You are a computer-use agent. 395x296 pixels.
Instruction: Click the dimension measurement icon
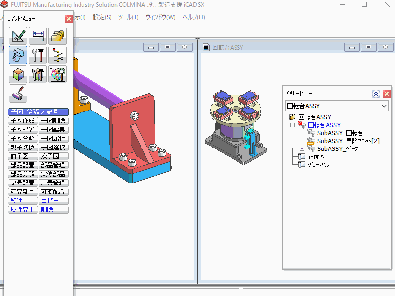38,36
